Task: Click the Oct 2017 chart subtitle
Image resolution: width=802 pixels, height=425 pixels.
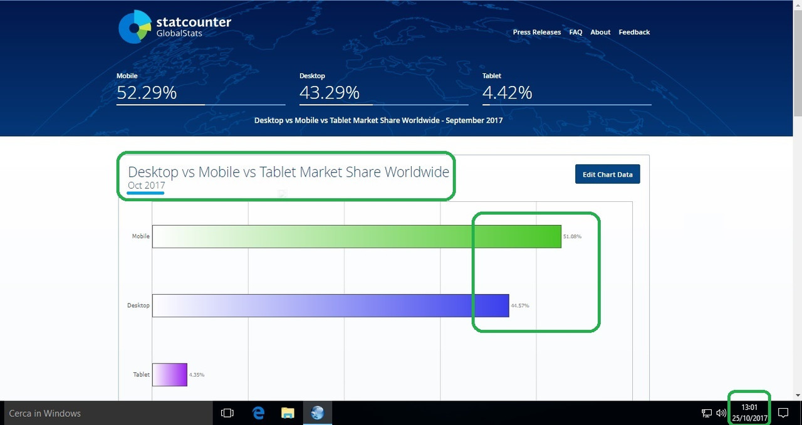Action: (x=147, y=186)
